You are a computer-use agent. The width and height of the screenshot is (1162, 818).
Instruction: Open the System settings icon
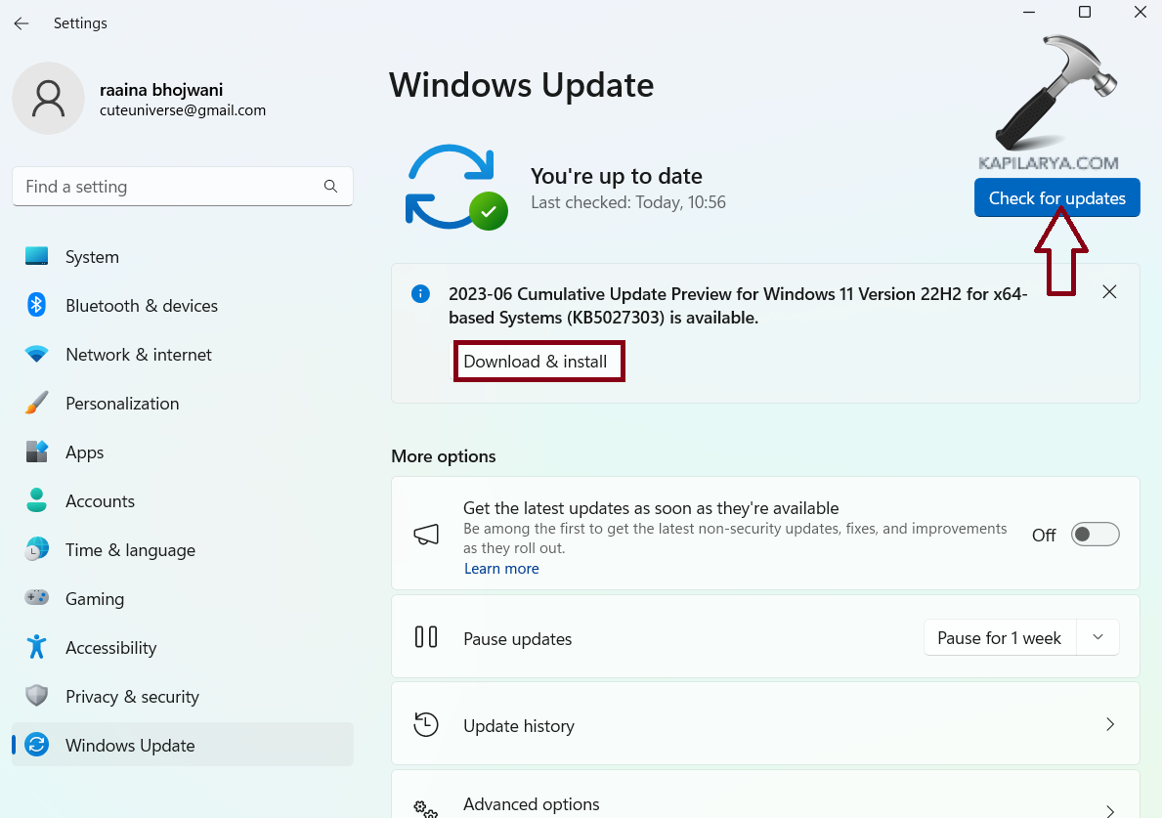(x=37, y=257)
